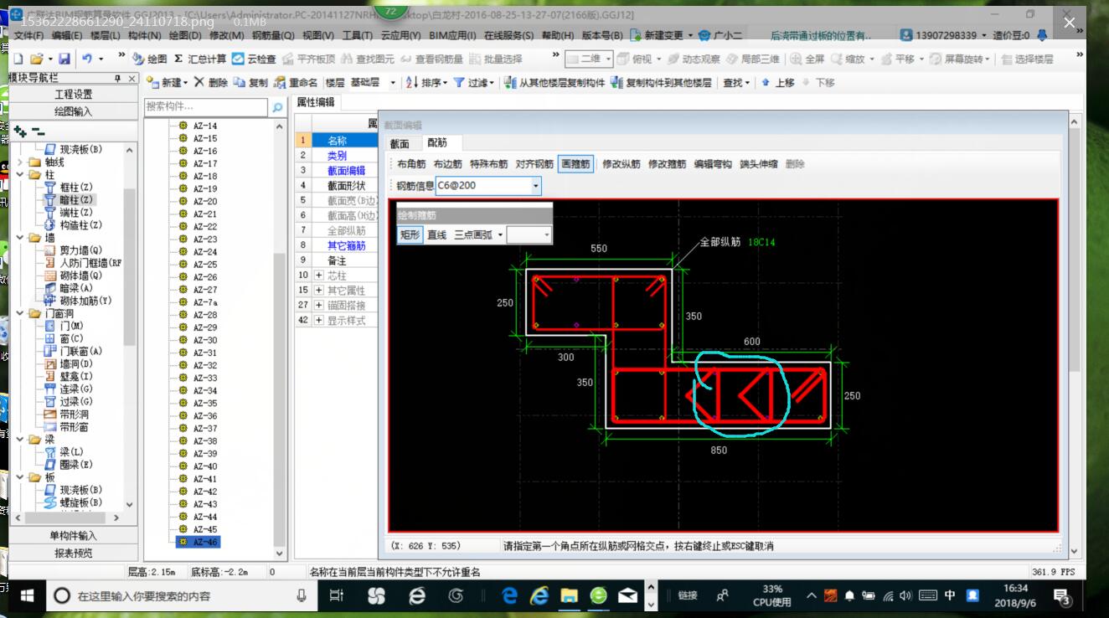The width and height of the screenshot is (1109, 618).
Task: Open the 钢筋信息 C6@200 dropdown
Action: [536, 186]
